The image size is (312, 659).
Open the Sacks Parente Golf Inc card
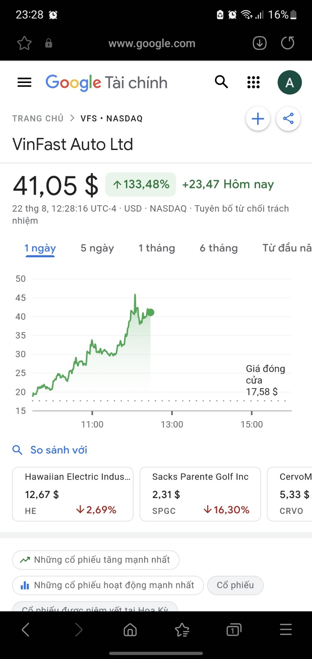click(x=200, y=494)
